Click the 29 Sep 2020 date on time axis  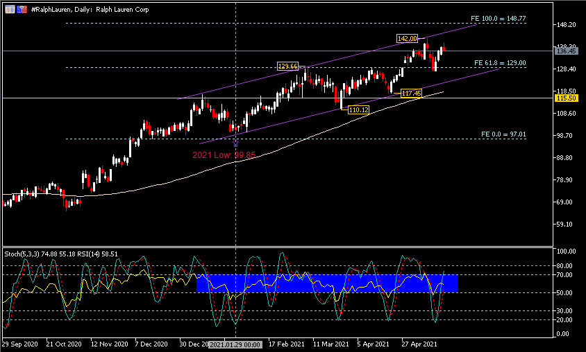[x=20, y=344]
